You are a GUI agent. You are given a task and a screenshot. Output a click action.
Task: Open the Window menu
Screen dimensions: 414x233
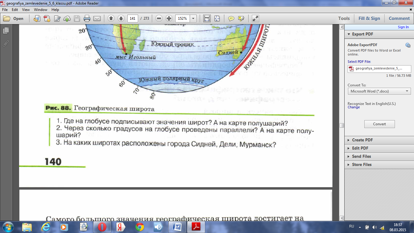[x=41, y=10]
